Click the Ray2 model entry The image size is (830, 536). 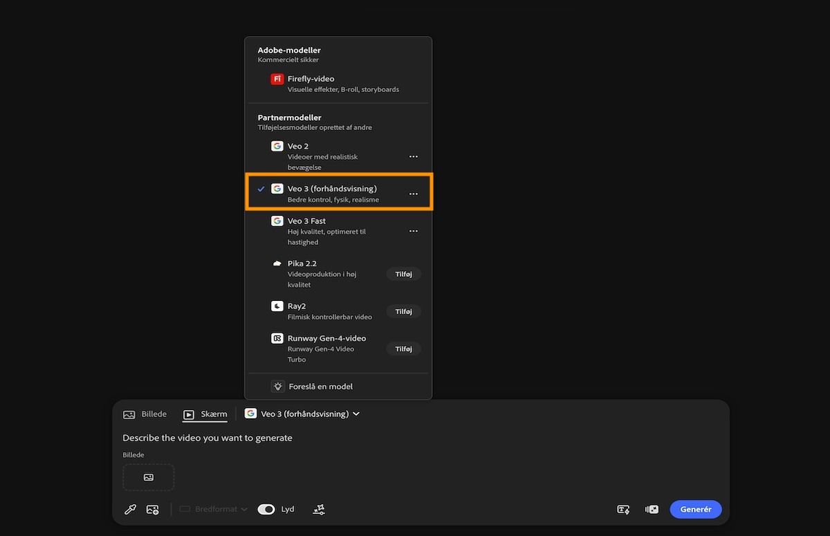pyautogui.click(x=338, y=311)
